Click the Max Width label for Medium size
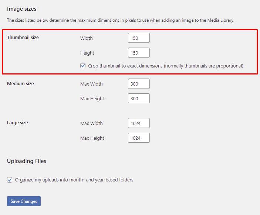 click(91, 84)
